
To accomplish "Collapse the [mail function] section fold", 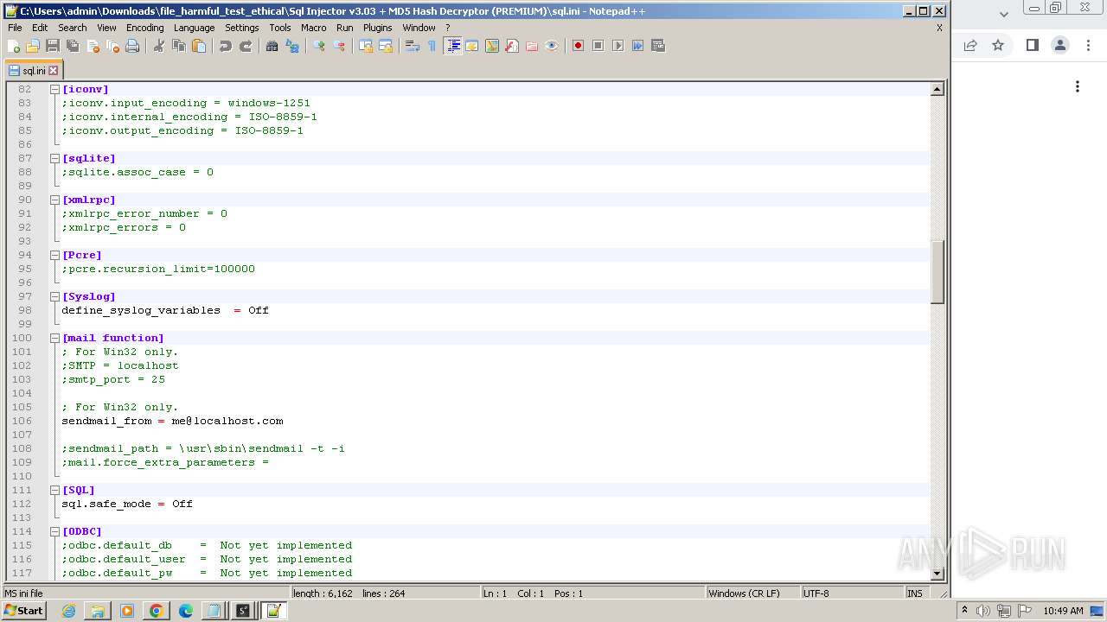I will coord(54,338).
